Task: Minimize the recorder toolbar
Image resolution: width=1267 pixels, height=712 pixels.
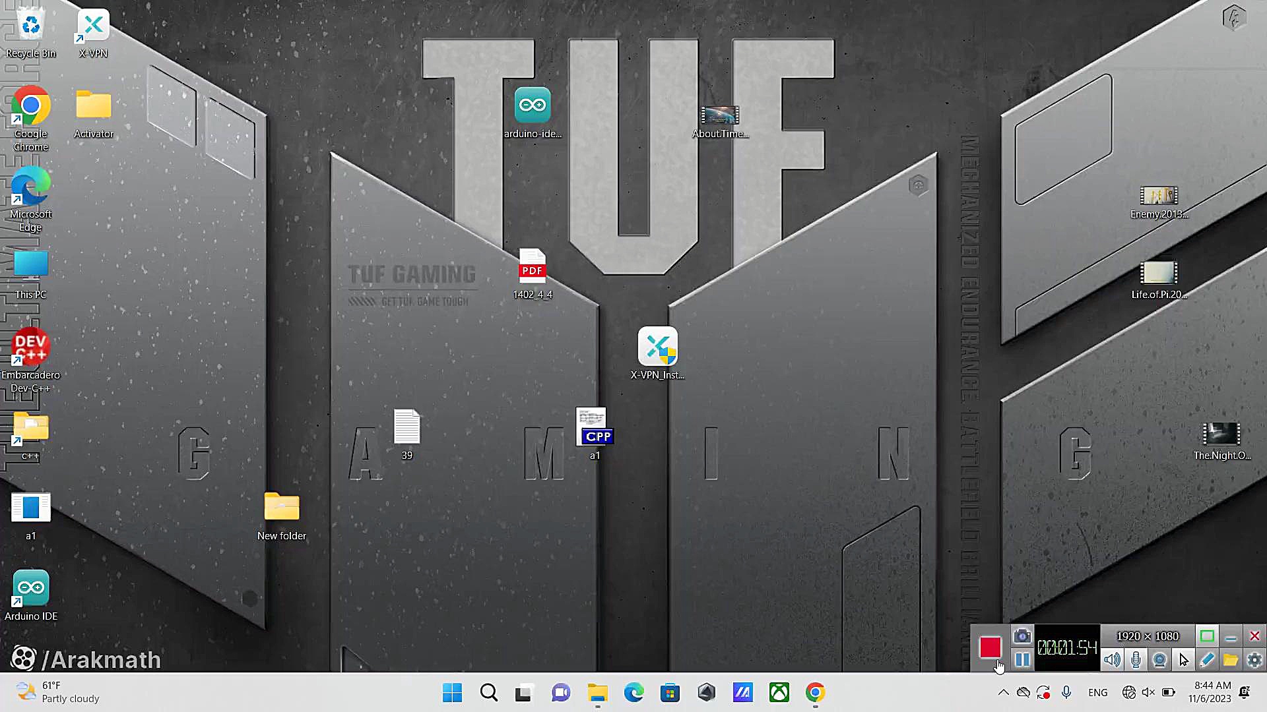Action: 1231,637
